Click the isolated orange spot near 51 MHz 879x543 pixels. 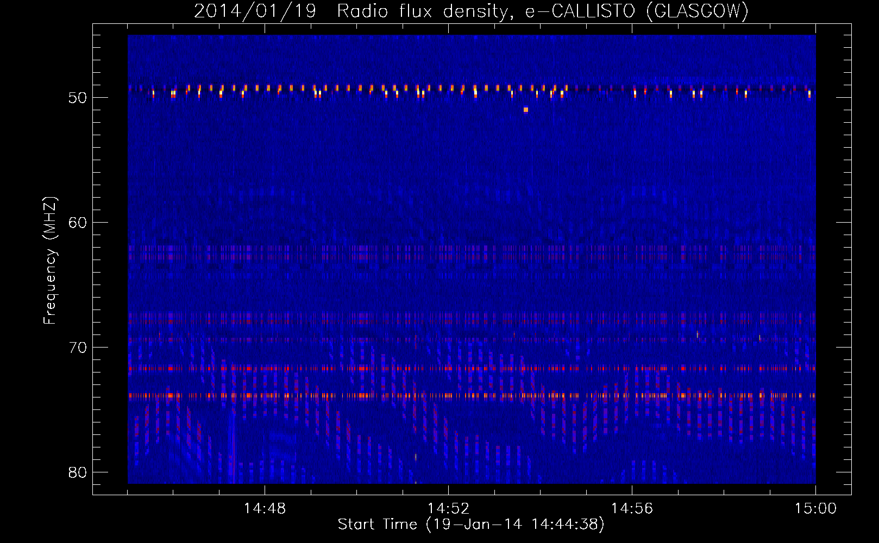tap(526, 110)
